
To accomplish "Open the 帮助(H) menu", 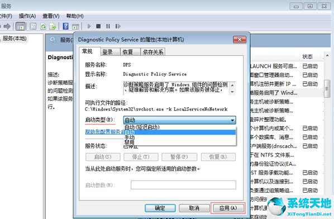I will tap(75, 16).
